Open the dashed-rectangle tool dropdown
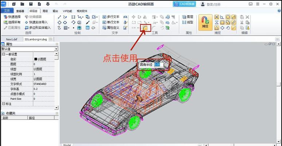Image resolution: width=282 pixels, height=146 pixels. [97, 17]
